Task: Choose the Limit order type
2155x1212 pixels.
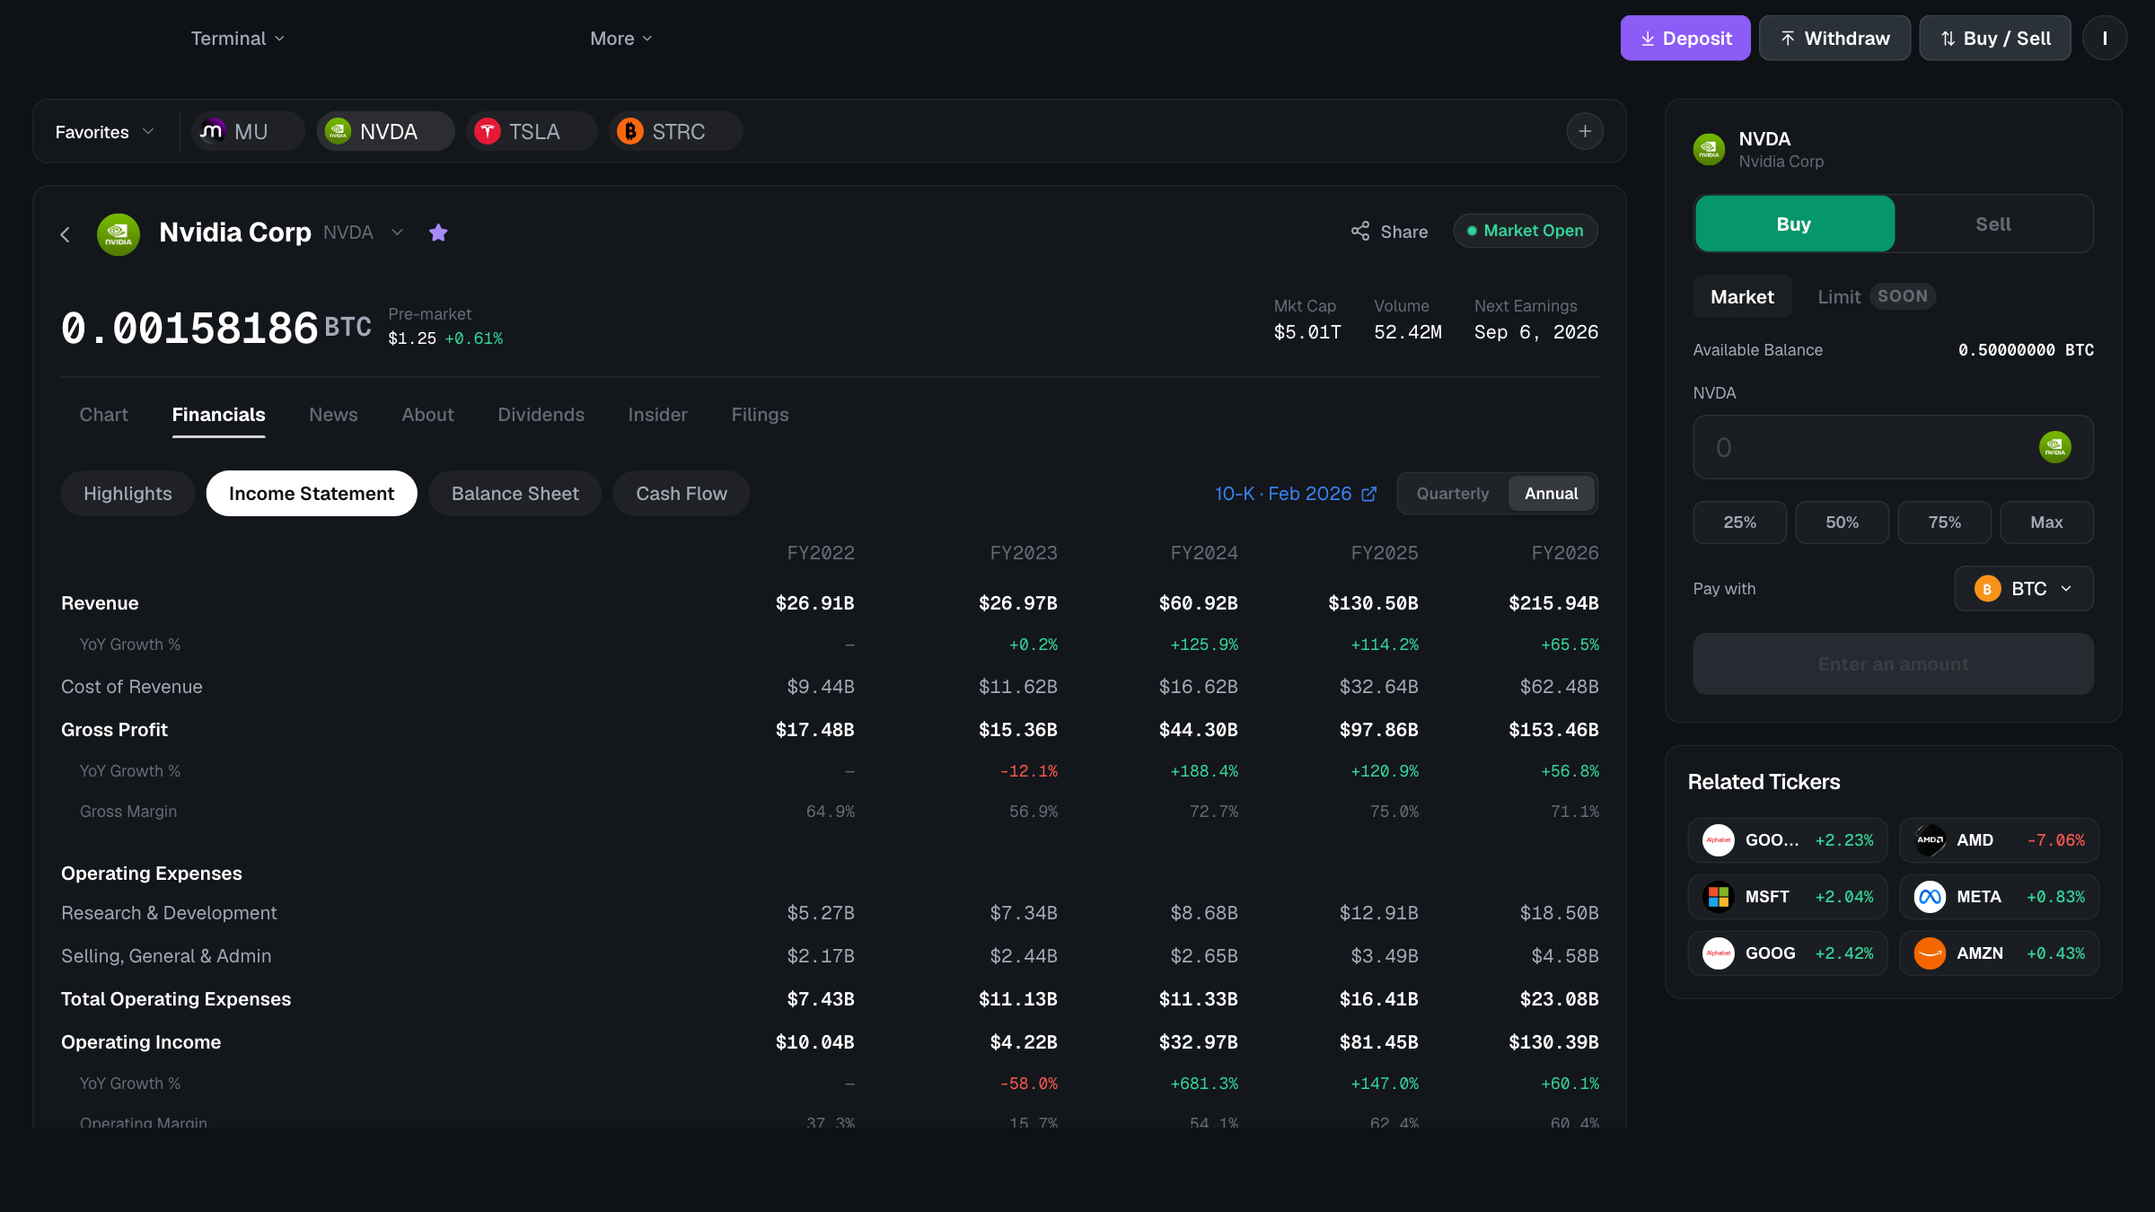Action: 1875,296
